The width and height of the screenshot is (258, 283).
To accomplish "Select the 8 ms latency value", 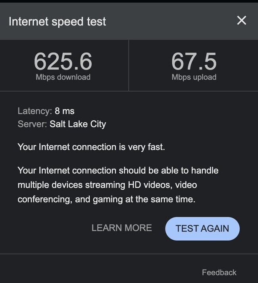I will tap(65, 111).
